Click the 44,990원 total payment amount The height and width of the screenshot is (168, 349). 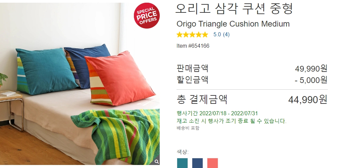(308, 99)
